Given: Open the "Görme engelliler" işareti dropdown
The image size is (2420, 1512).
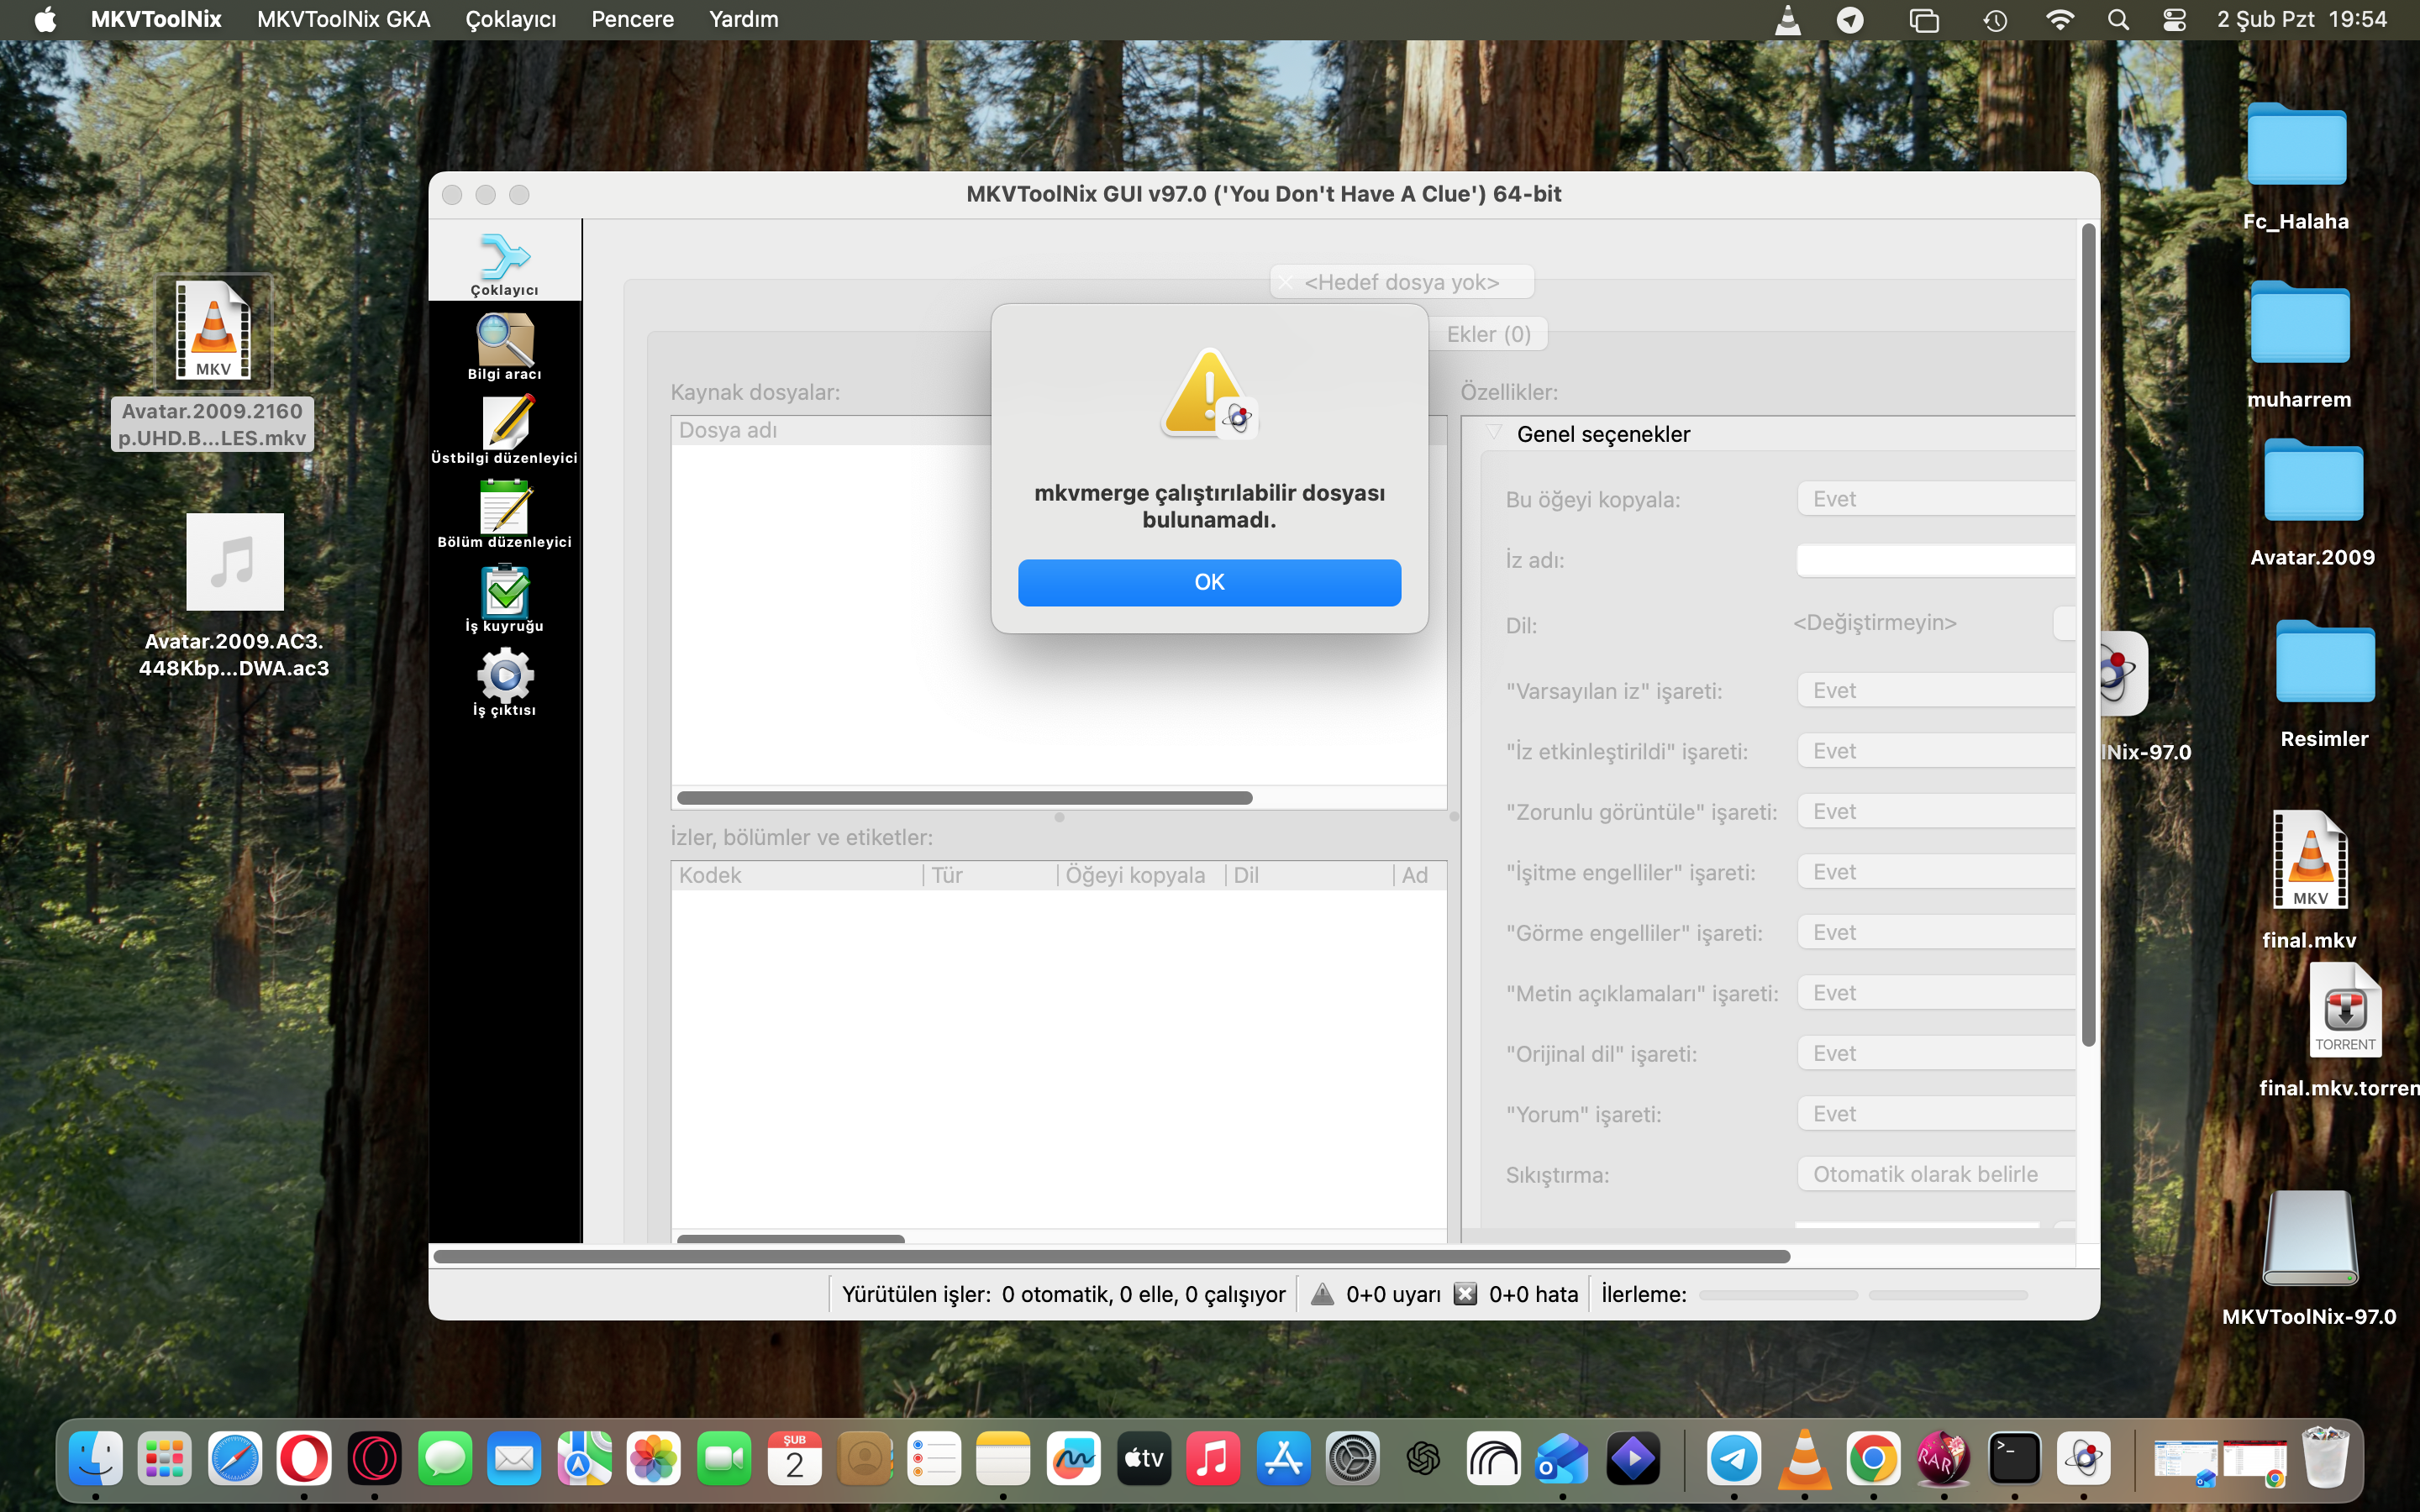Looking at the screenshot, I should [x=1936, y=933].
